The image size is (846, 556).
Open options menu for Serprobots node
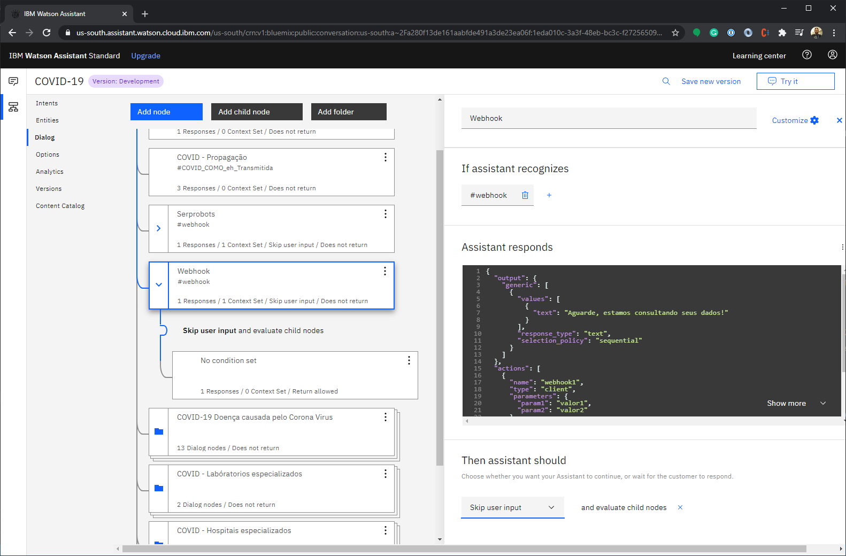point(385,214)
